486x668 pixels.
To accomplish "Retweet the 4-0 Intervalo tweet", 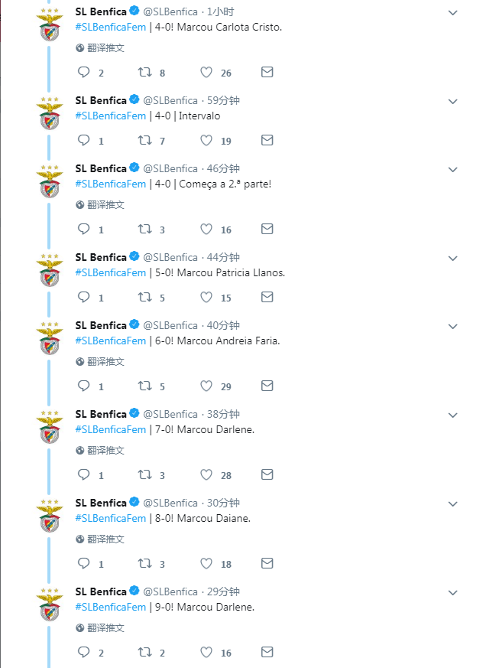I will tap(145, 140).
